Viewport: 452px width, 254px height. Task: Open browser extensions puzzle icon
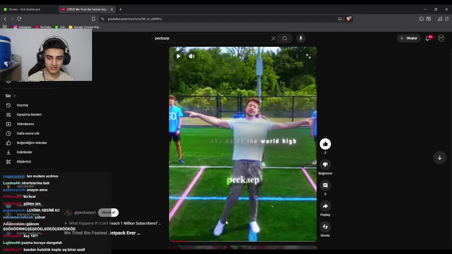click(x=421, y=19)
